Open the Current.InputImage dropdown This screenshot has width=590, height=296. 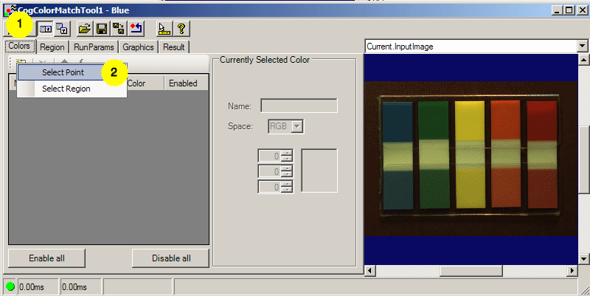point(582,47)
